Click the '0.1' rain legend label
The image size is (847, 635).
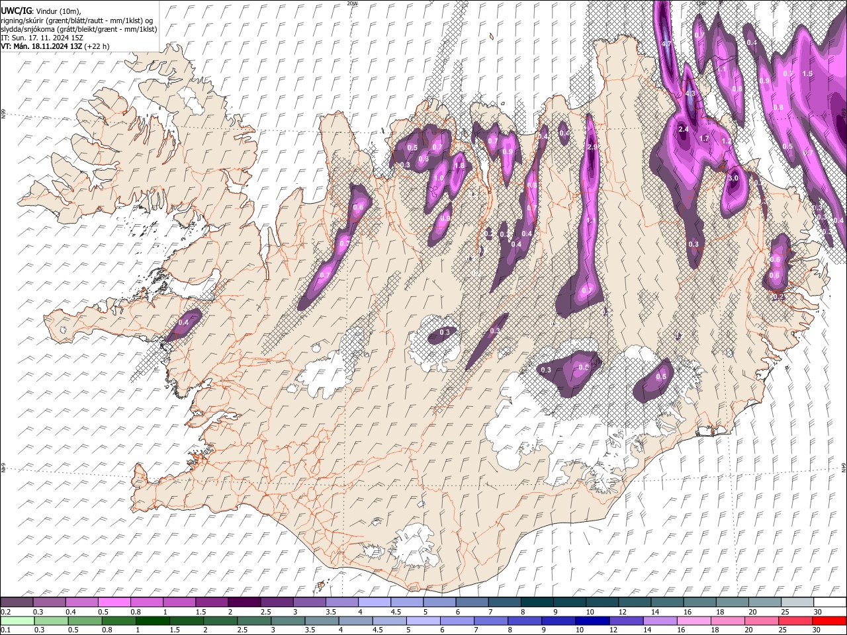(5, 630)
